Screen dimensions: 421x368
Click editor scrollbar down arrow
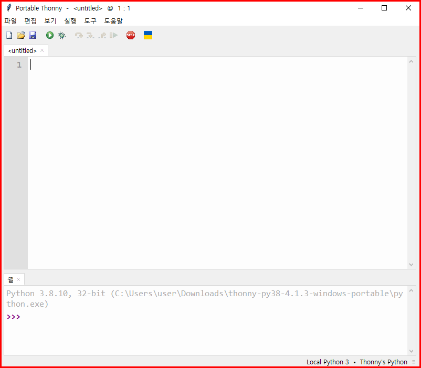click(411, 264)
